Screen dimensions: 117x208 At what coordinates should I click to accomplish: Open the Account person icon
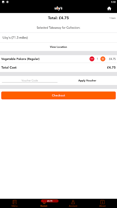[73, 202]
